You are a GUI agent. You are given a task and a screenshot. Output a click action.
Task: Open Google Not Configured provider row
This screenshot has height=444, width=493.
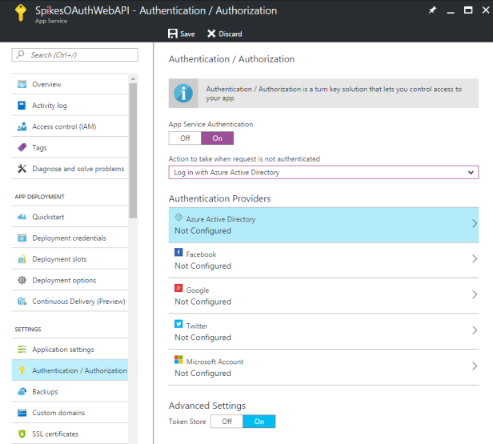[x=323, y=296]
